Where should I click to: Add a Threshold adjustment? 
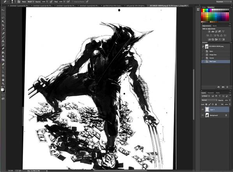(x=216, y=39)
